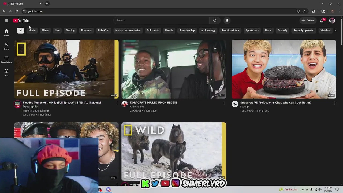This screenshot has width=343, height=193.
Task: Open the notifications bell
Action: click(x=322, y=21)
